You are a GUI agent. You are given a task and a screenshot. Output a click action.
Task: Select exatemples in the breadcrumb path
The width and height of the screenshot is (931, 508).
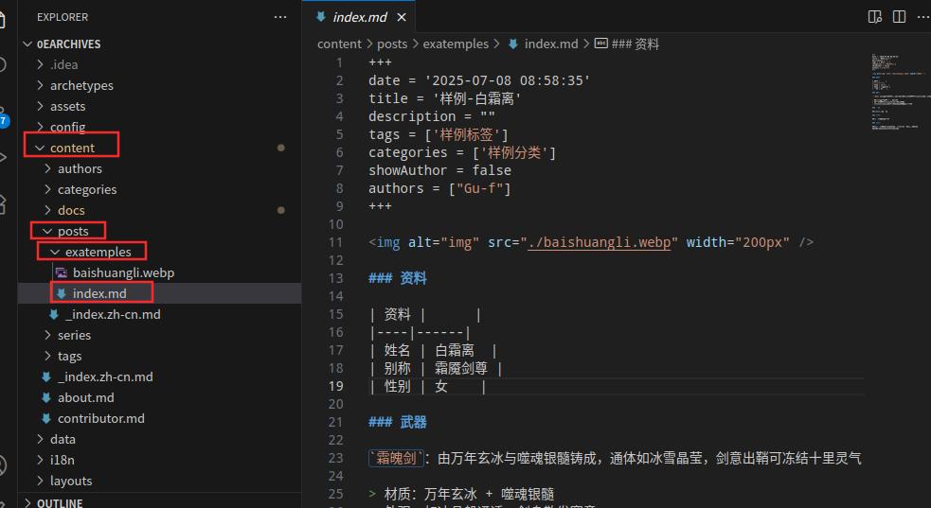tap(456, 44)
